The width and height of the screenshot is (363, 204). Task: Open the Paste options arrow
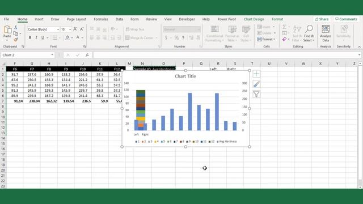[x=7, y=40]
